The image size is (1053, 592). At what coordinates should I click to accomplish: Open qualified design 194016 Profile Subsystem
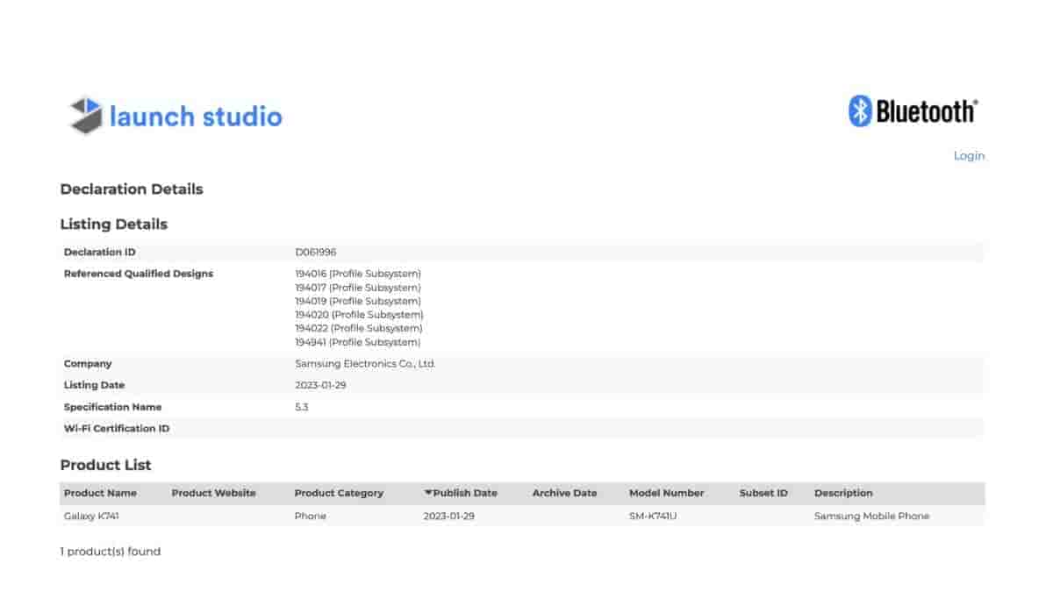358,274
